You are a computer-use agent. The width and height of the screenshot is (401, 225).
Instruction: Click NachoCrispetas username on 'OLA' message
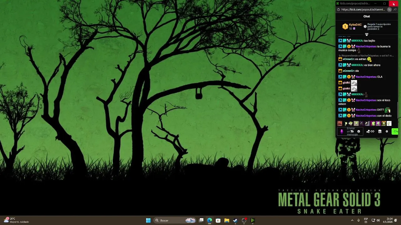(x=366, y=77)
